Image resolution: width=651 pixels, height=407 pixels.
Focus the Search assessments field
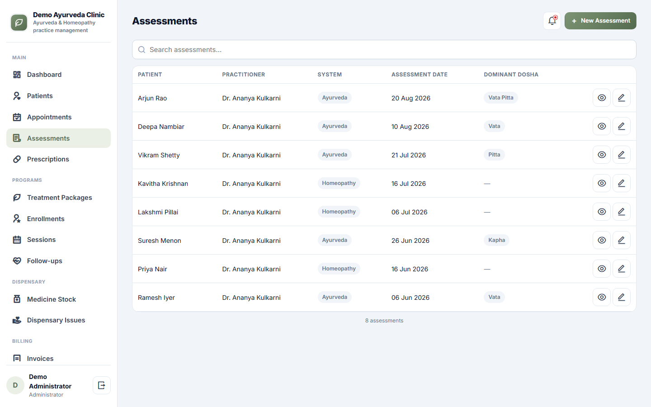384,50
